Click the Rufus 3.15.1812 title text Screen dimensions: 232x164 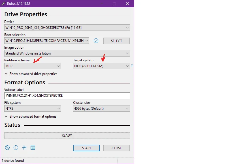18,4
